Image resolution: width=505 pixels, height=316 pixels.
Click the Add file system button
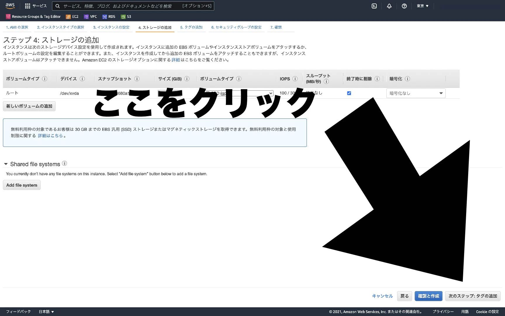tap(22, 185)
